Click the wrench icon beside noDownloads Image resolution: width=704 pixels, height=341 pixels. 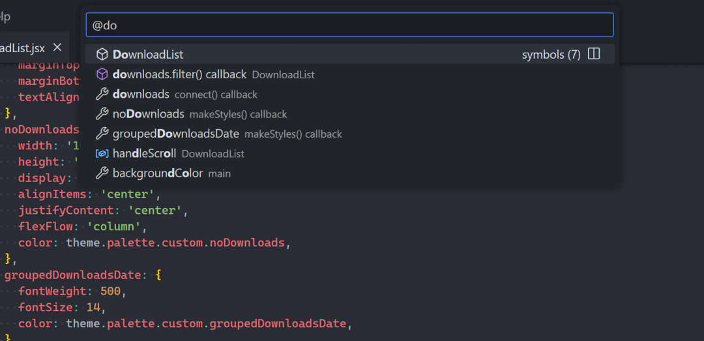coord(102,114)
